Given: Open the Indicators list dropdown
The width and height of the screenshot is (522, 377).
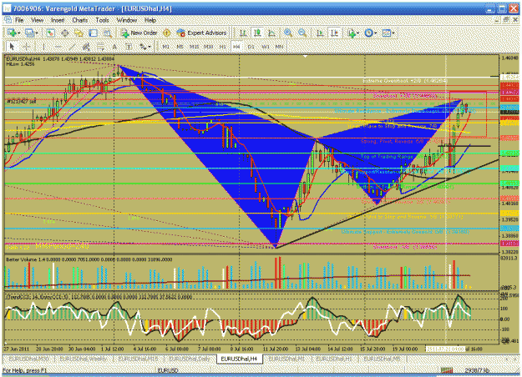Looking at the screenshot, I should coord(353,33).
